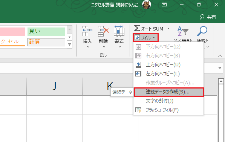Open the Fill (フィル) dropdown button
This screenshot has height=142, width=225.
point(145,38)
